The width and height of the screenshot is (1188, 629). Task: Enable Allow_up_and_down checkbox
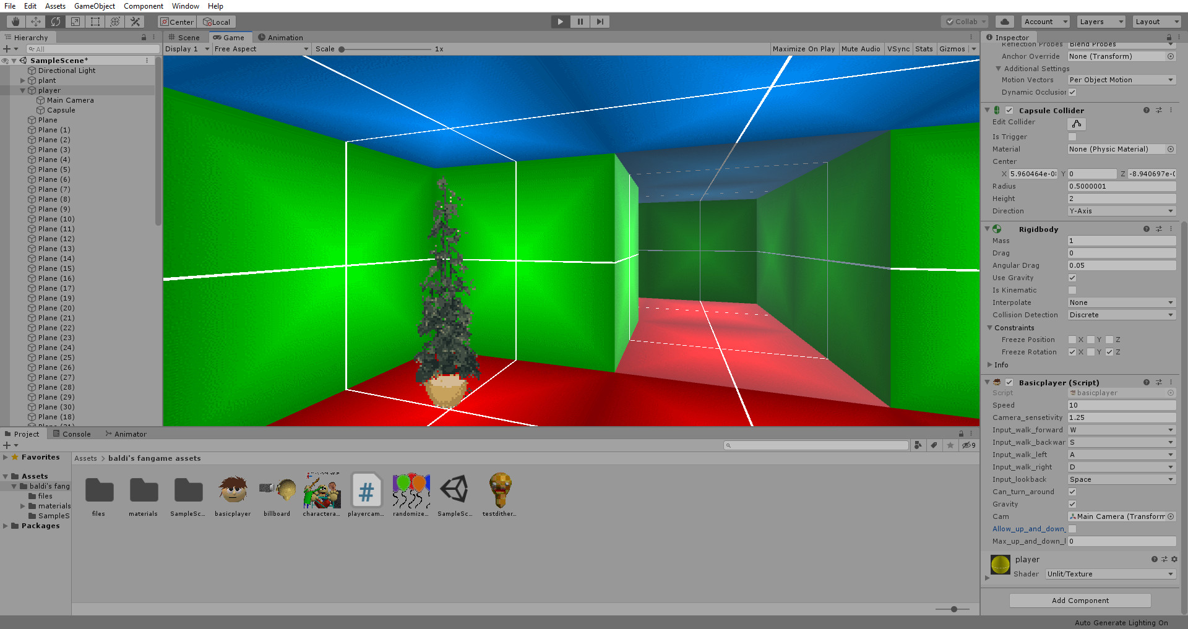[1072, 529]
